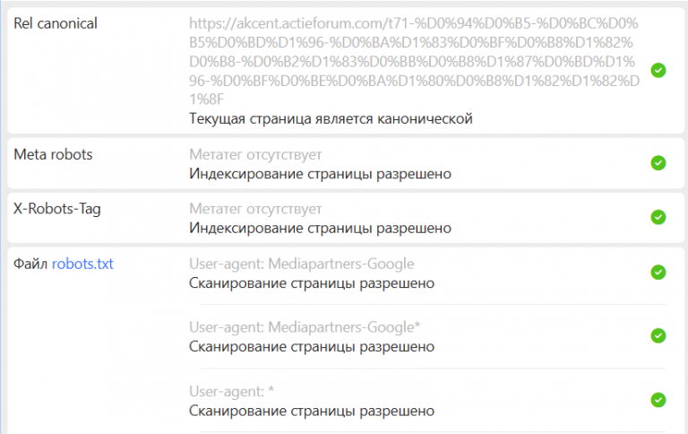Viewport: 688px width, 434px height.
Task: Click 'Сканирование страницы разрешено' under User-agent: *
Action: click(x=312, y=411)
